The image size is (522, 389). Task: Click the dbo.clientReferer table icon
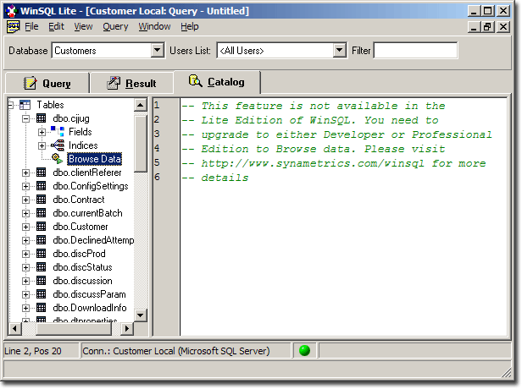click(41, 173)
